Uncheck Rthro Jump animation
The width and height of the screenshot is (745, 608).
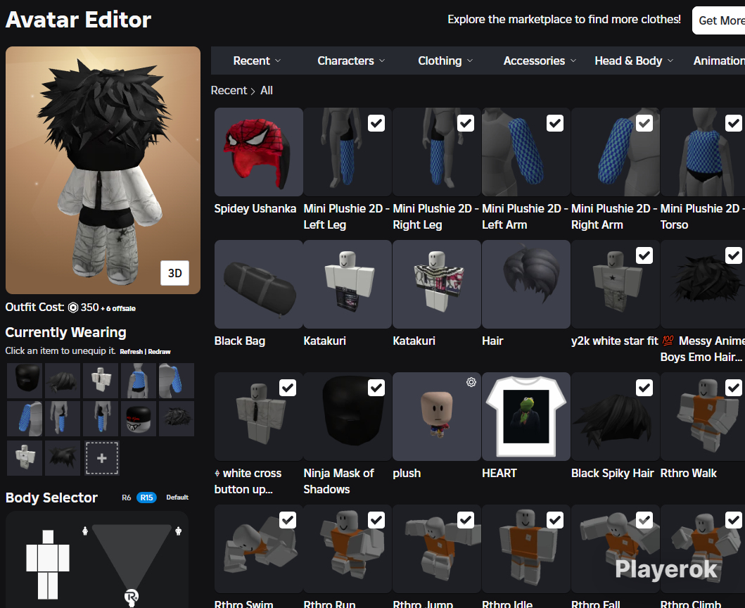(x=466, y=520)
